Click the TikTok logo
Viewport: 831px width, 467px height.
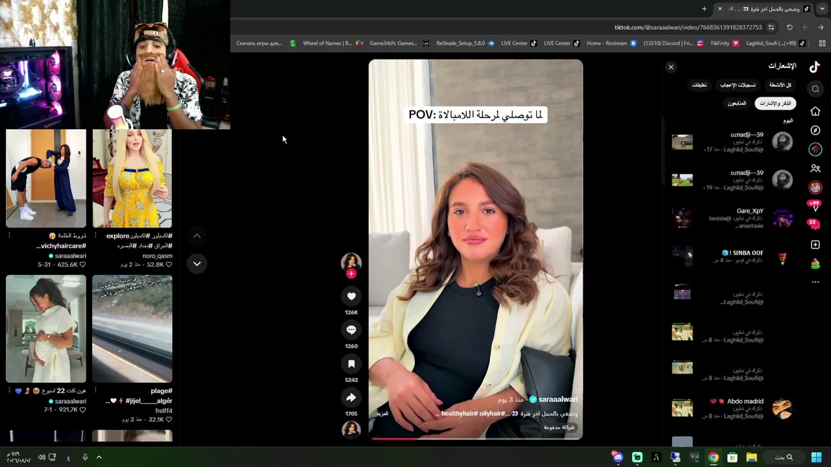[814, 66]
